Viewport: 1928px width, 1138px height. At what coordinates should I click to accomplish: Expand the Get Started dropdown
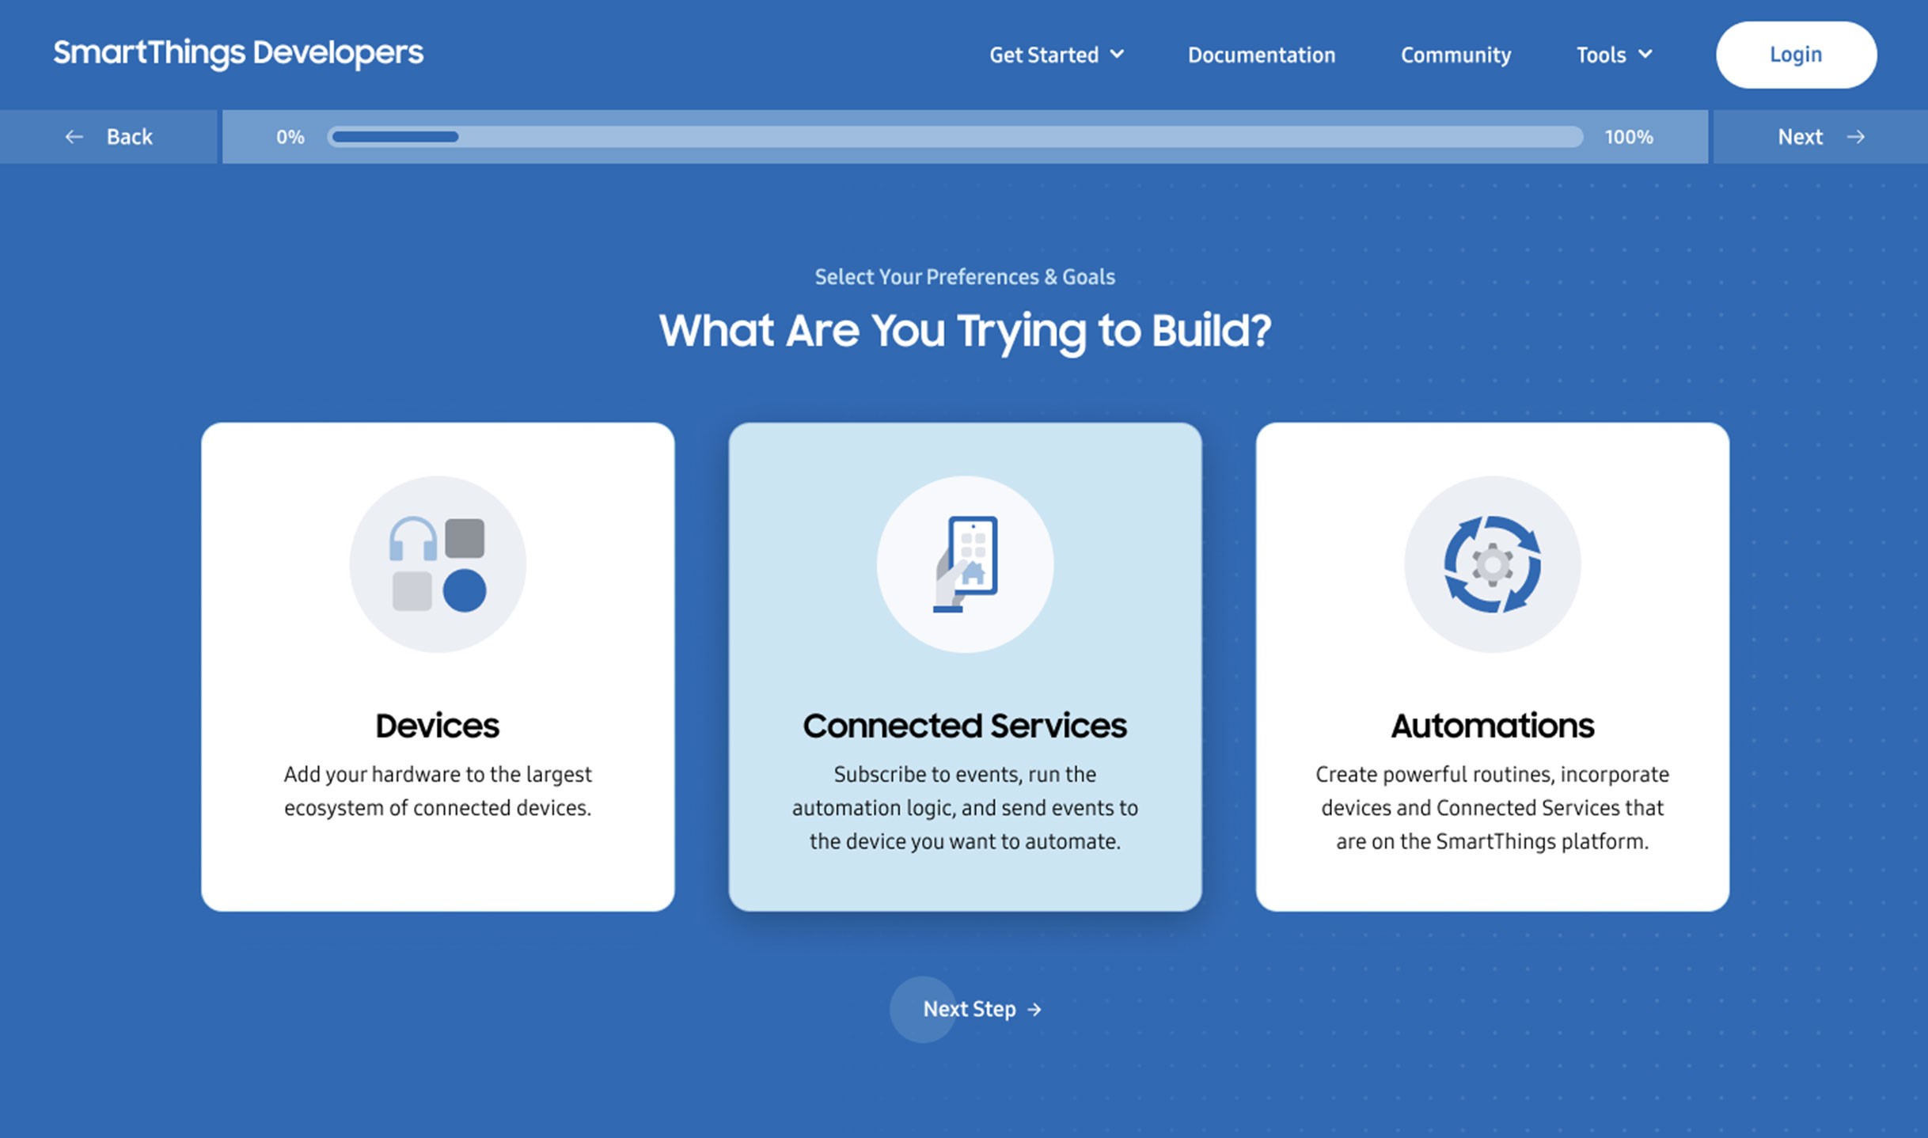(x=1043, y=55)
